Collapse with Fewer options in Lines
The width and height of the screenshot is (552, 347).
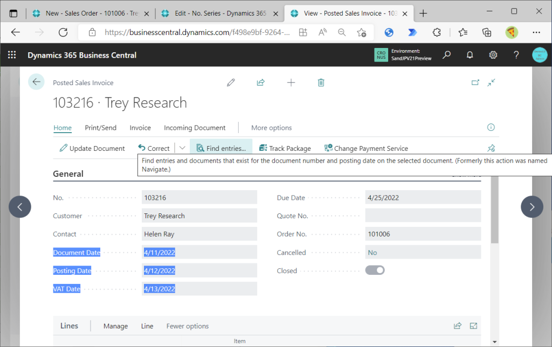pos(187,326)
